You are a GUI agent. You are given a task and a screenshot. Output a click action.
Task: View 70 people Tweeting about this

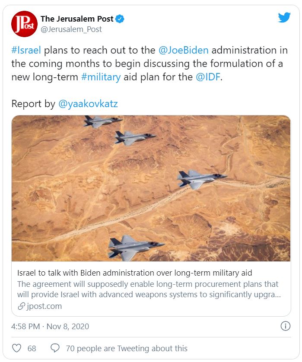[x=127, y=348]
